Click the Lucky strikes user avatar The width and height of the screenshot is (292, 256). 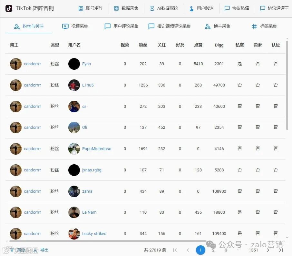pyautogui.click(x=74, y=234)
